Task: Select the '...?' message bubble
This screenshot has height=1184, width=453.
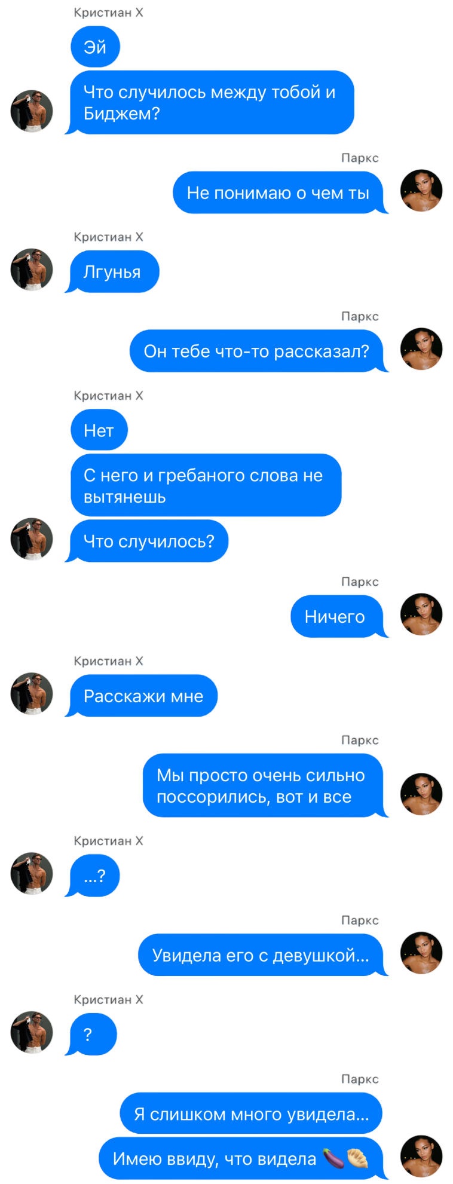Action: (93, 876)
